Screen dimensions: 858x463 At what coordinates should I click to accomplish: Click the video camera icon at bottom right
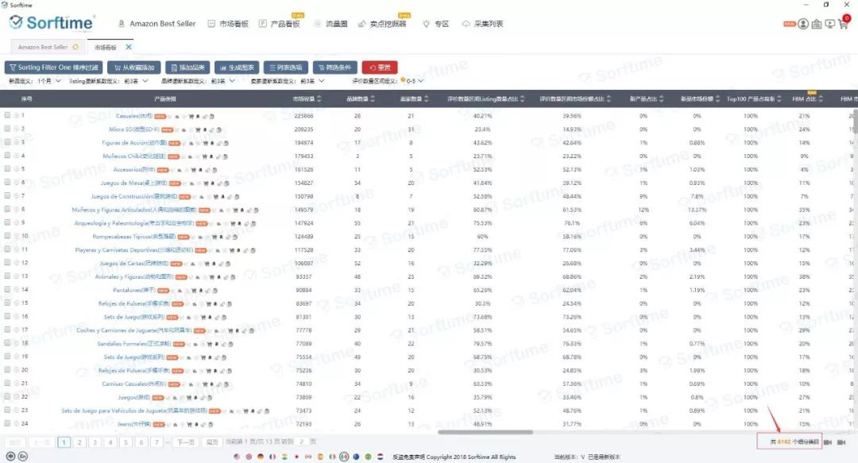tap(828, 442)
